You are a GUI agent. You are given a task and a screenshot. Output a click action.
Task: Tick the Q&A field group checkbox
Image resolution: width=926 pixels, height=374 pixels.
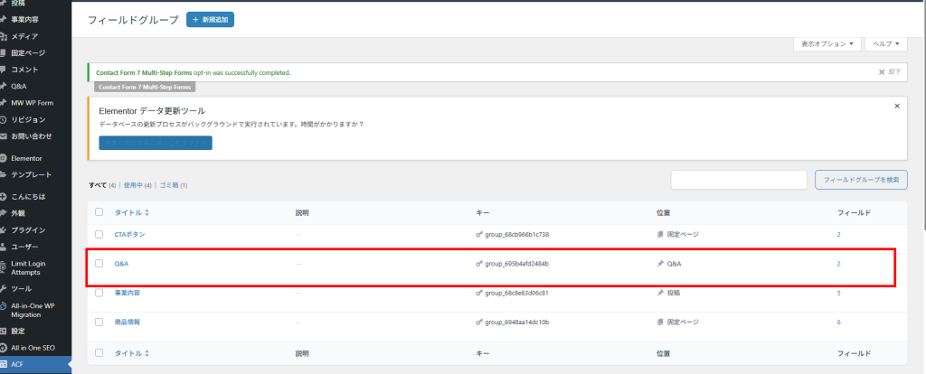[x=99, y=264]
